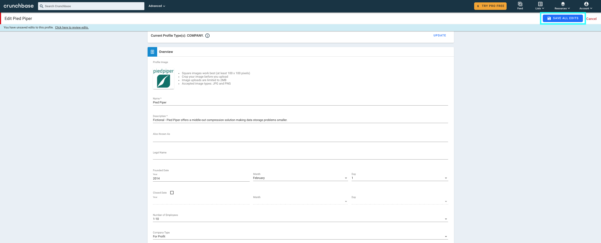This screenshot has height=243, width=601.
Task: Open the Advanced search dropdown
Action: point(157,6)
